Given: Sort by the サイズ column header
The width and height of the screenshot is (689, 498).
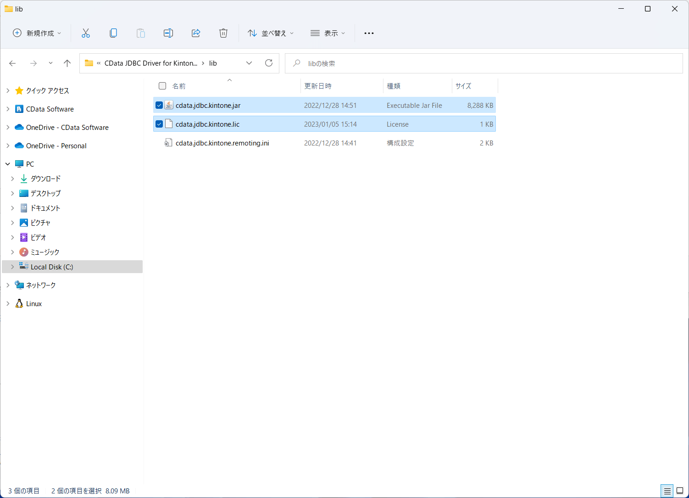Looking at the screenshot, I should 463,86.
